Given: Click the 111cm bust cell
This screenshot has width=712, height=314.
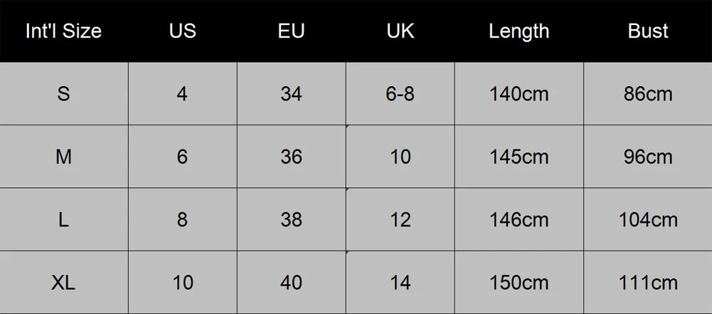Looking at the screenshot, I should pyautogui.click(x=648, y=282).
